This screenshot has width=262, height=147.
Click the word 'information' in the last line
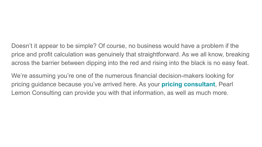point(148,93)
